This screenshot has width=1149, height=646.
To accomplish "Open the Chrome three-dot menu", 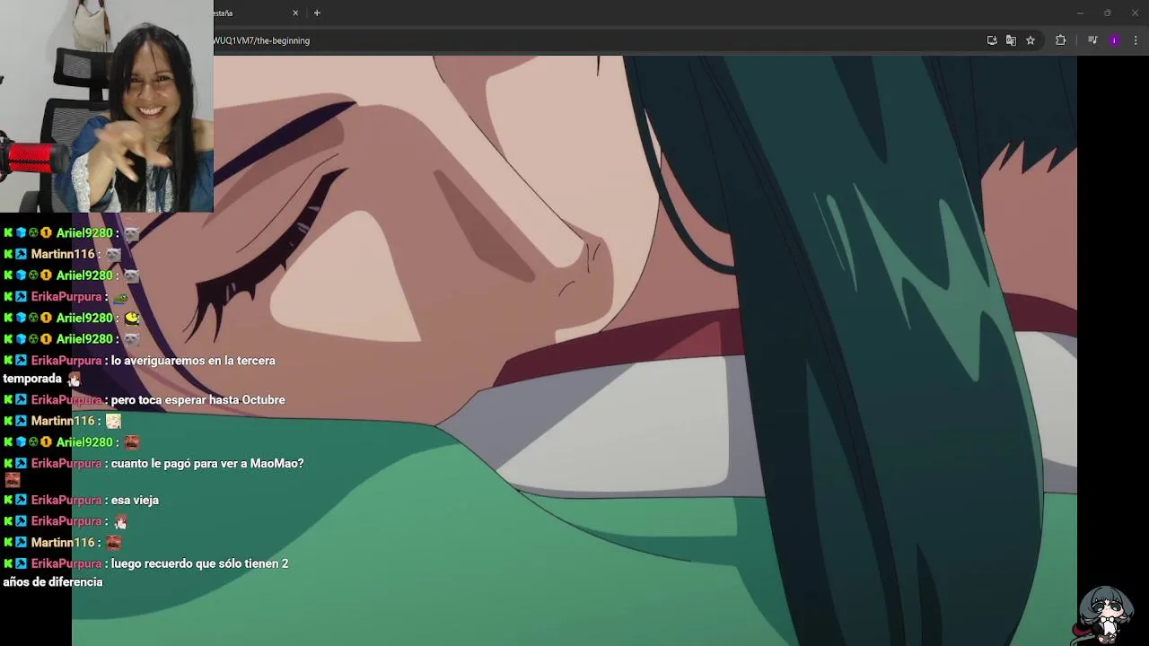I will point(1136,40).
